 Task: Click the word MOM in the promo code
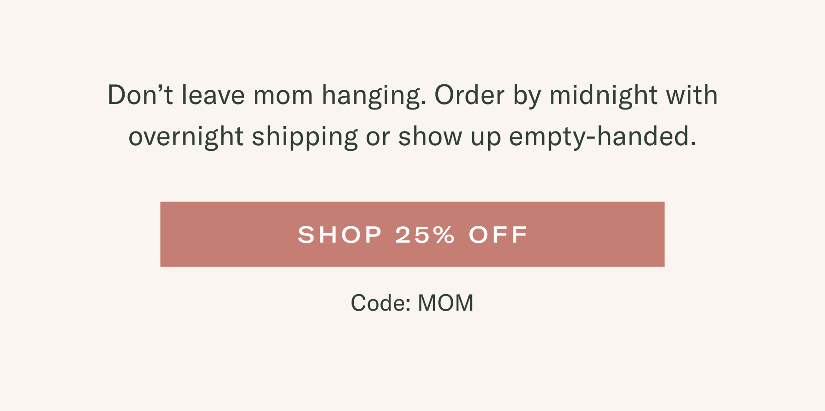(x=446, y=303)
